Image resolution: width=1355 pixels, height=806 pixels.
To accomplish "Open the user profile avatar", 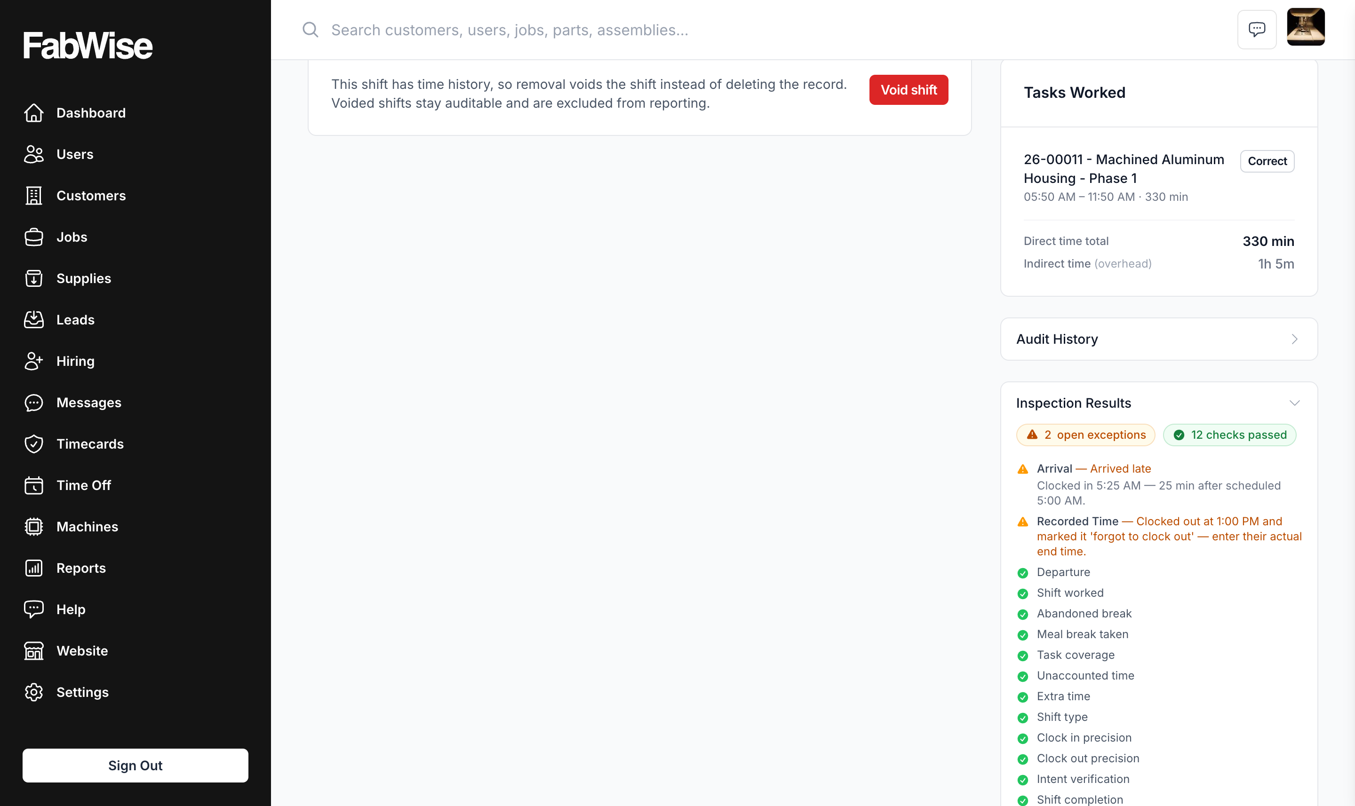I will click(1306, 27).
